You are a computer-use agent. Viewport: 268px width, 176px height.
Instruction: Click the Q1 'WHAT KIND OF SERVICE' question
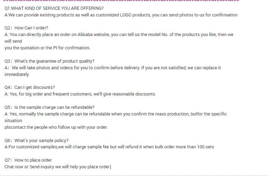pyautogui.click(x=54, y=8)
